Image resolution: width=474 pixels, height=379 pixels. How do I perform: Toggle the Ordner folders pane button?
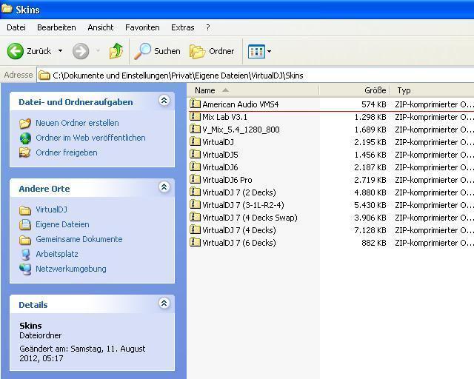click(212, 51)
